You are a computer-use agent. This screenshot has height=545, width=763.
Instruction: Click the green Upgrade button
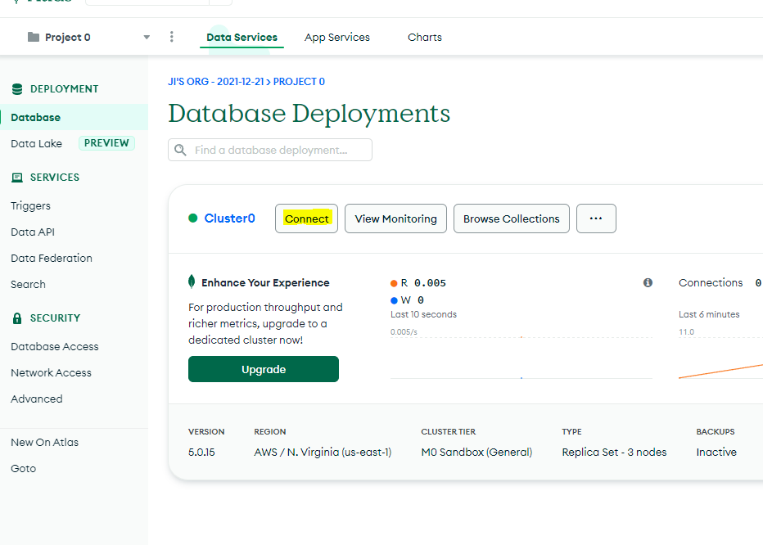tap(264, 369)
